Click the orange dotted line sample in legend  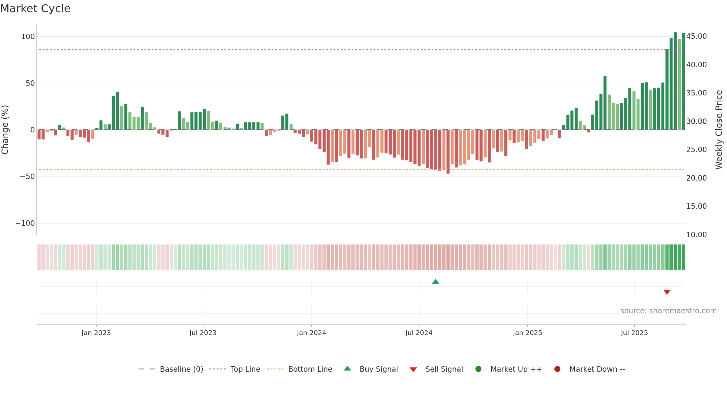coord(275,369)
